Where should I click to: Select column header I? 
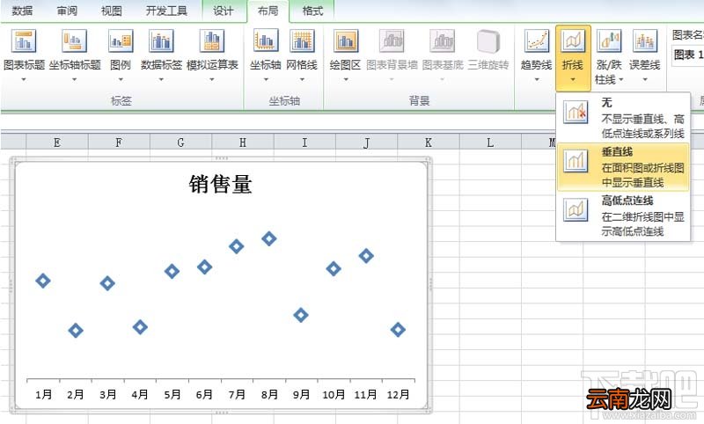(304, 143)
